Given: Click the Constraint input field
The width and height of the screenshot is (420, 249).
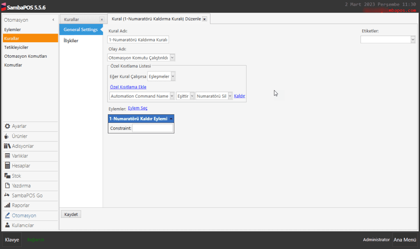Looking at the screenshot, I should click(152, 128).
